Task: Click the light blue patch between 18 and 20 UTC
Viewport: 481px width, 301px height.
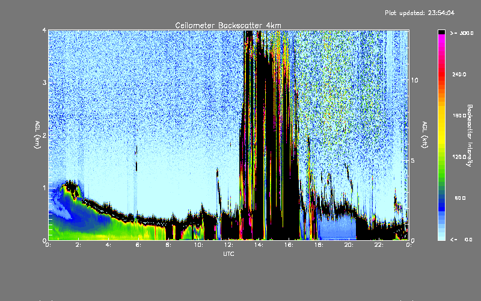Action: coord(337,228)
